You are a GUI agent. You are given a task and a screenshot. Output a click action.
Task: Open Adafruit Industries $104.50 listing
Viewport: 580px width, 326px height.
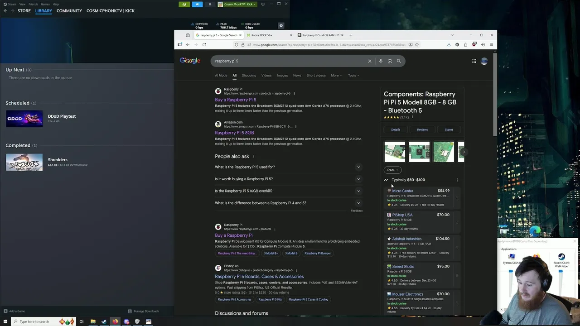418,248
